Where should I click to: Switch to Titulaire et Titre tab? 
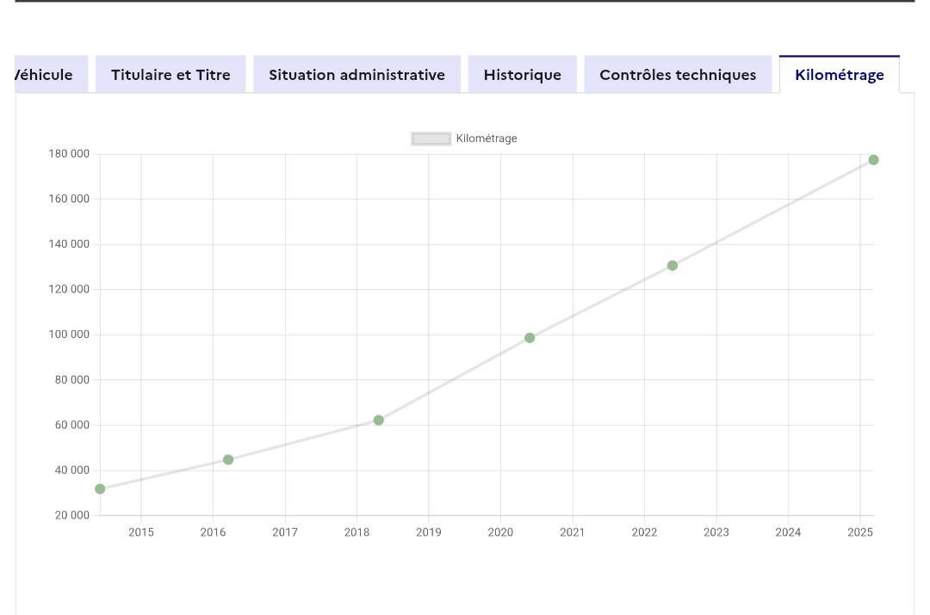(170, 75)
